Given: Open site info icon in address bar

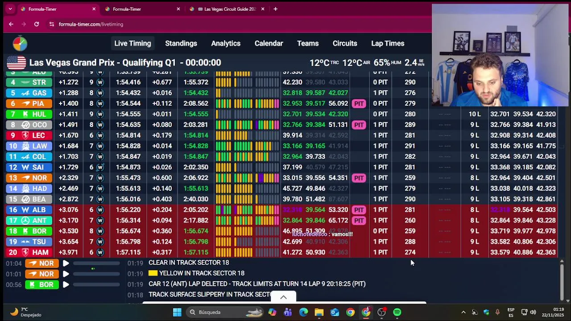Looking at the screenshot, I should pyautogui.click(x=52, y=24).
